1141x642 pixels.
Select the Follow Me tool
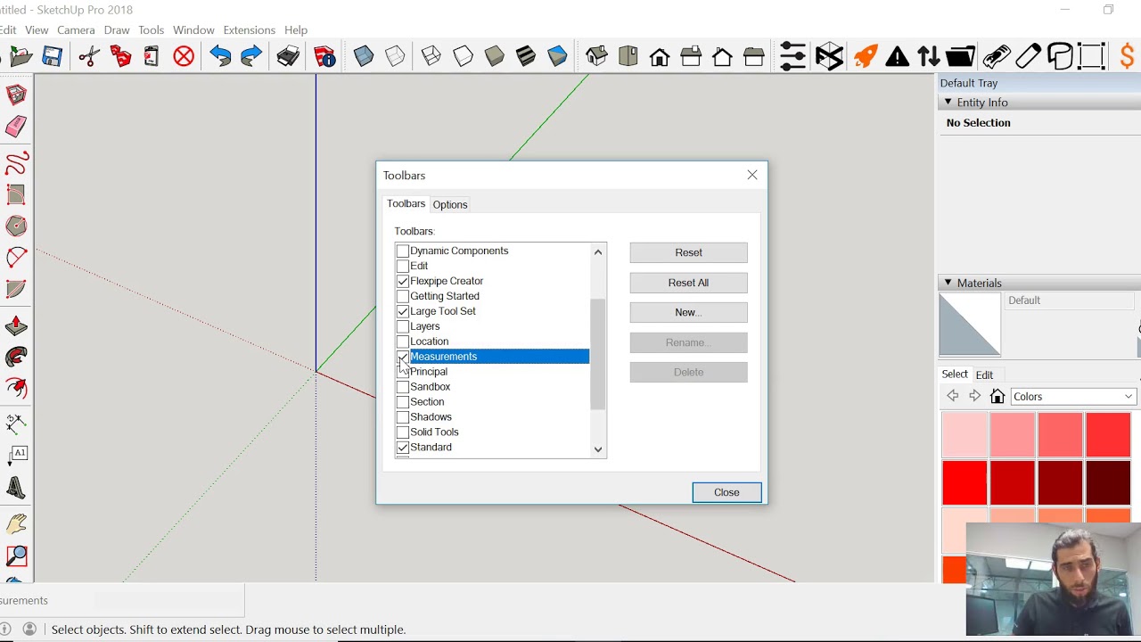pyautogui.click(x=16, y=358)
